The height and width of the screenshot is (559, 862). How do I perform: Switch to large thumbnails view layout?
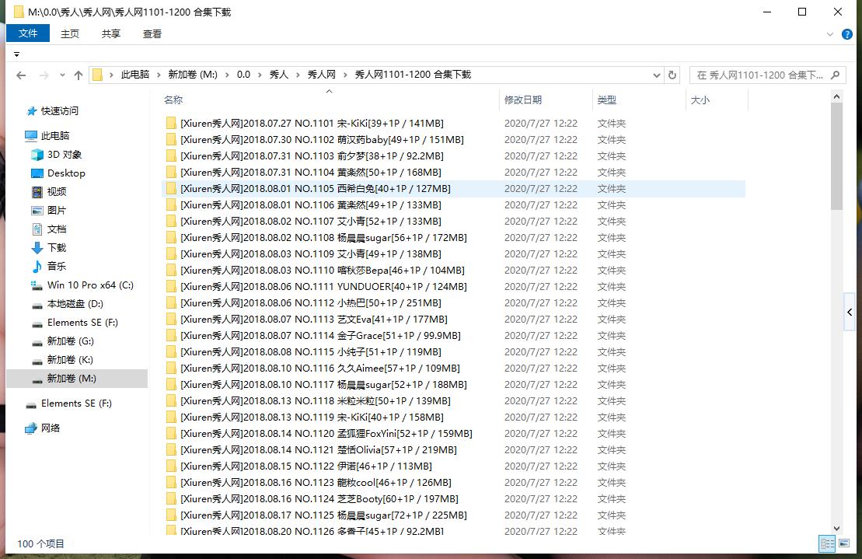pos(843,544)
